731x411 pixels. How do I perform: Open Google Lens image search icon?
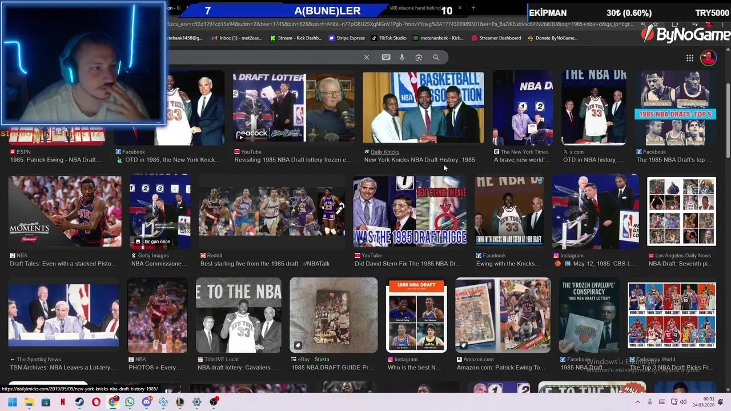419,57
